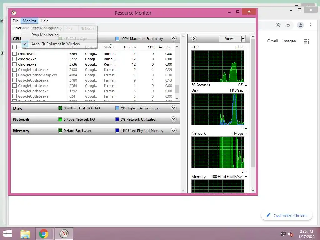The height and width of the screenshot is (240, 320).
Task: Sort by the Threads column header
Action: [x=129, y=47]
